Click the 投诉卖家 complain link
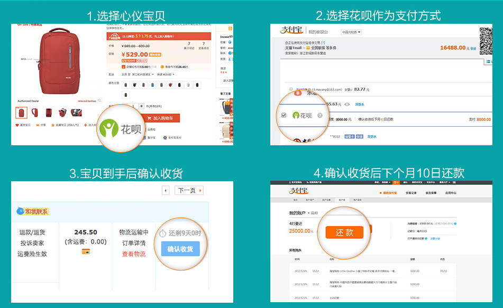This screenshot has height=308, width=503. (x=32, y=243)
